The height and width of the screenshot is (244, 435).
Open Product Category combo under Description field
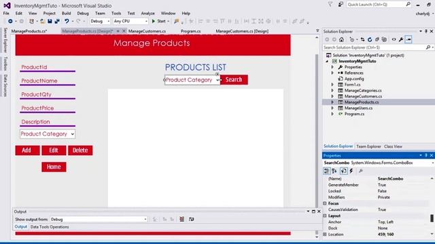[48, 134]
